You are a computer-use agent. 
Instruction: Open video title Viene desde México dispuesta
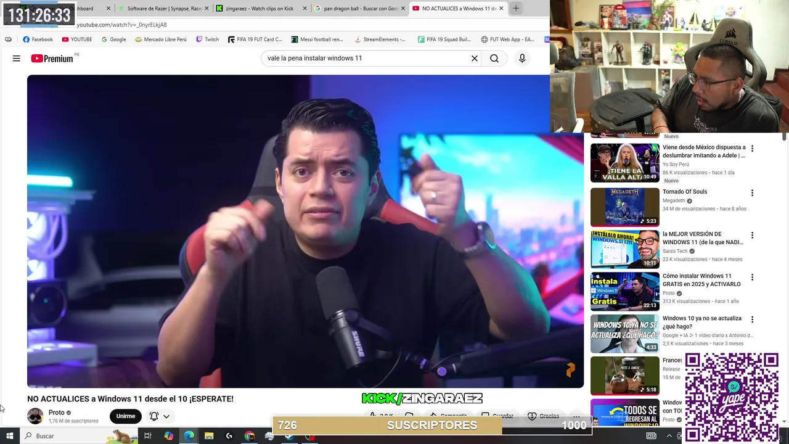pyautogui.click(x=704, y=152)
